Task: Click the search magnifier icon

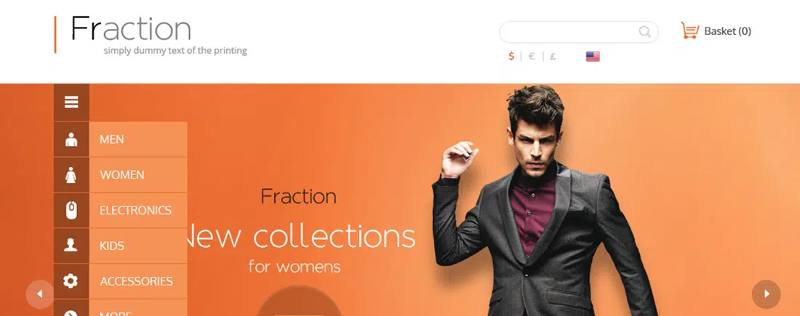Action: click(x=644, y=32)
